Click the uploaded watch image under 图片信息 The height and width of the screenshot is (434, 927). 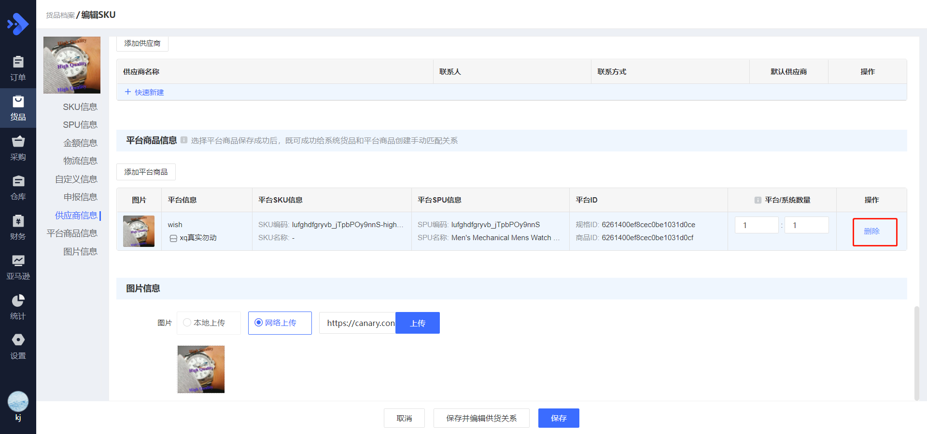coord(201,369)
